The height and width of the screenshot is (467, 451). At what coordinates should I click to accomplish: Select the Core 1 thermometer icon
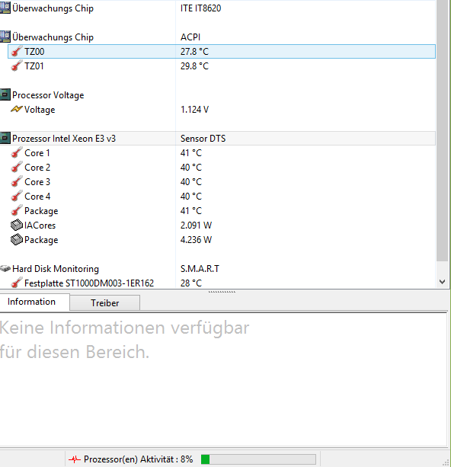pos(17,153)
